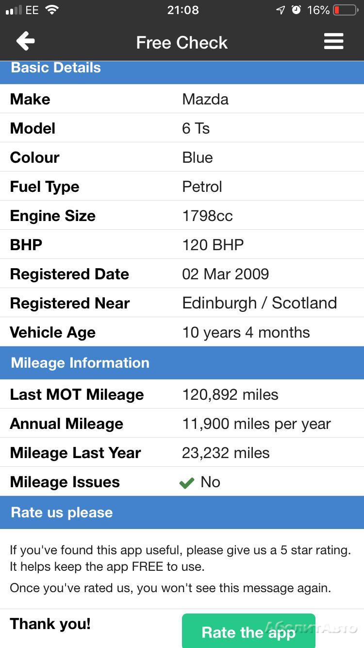364x648 pixels.
Task: Select the Make row showing Mazda
Action: click(182, 99)
